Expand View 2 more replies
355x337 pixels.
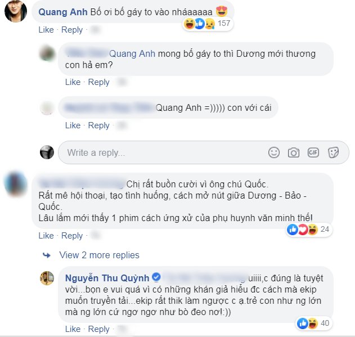(x=99, y=255)
